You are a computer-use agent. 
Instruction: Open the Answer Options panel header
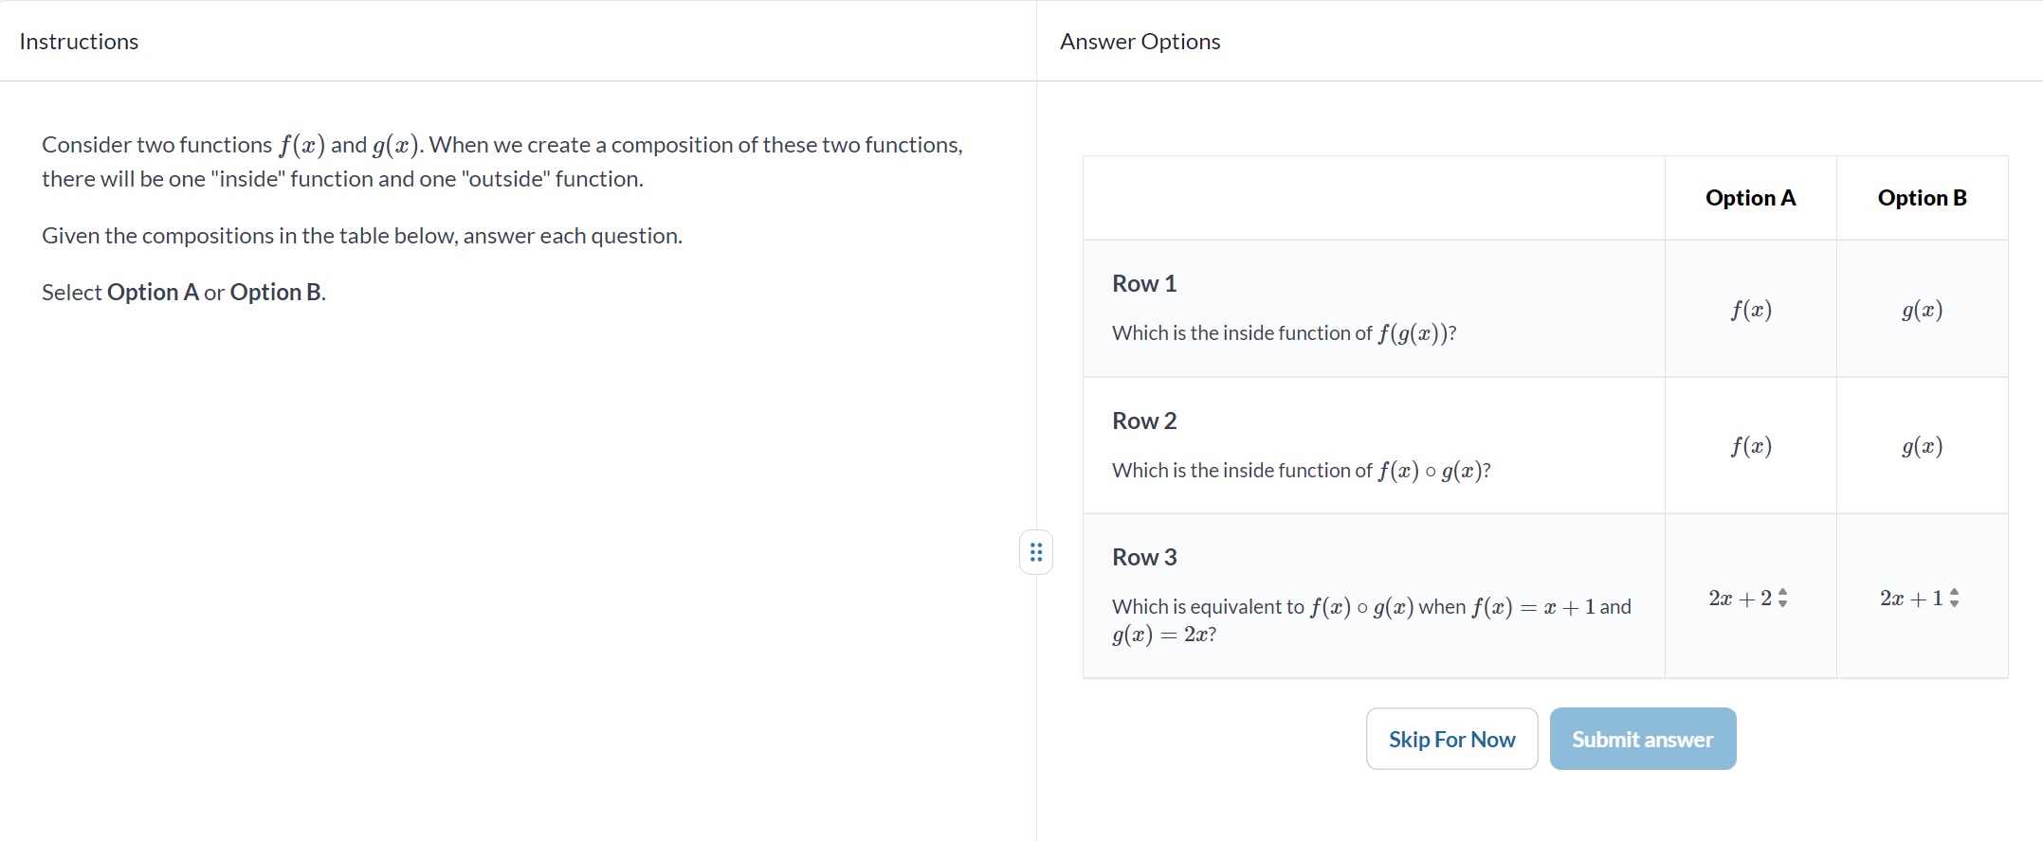[x=1140, y=42]
